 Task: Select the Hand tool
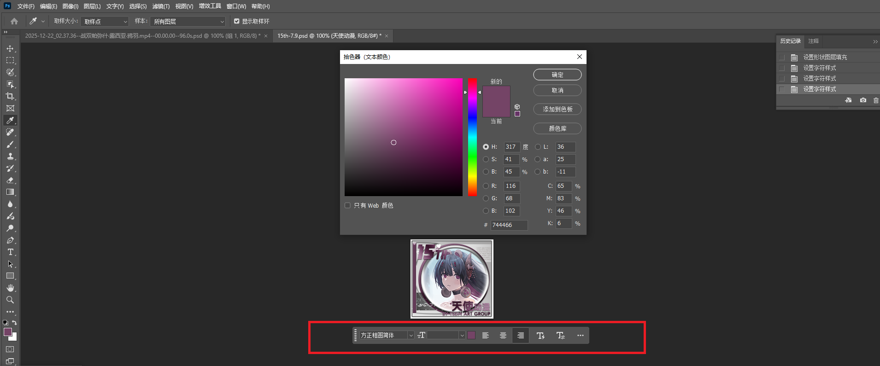10,288
